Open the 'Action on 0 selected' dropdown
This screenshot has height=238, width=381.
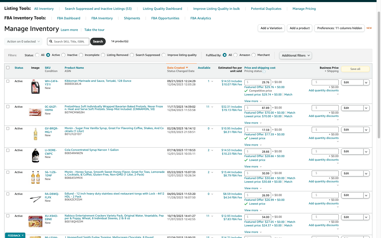coord(23,42)
